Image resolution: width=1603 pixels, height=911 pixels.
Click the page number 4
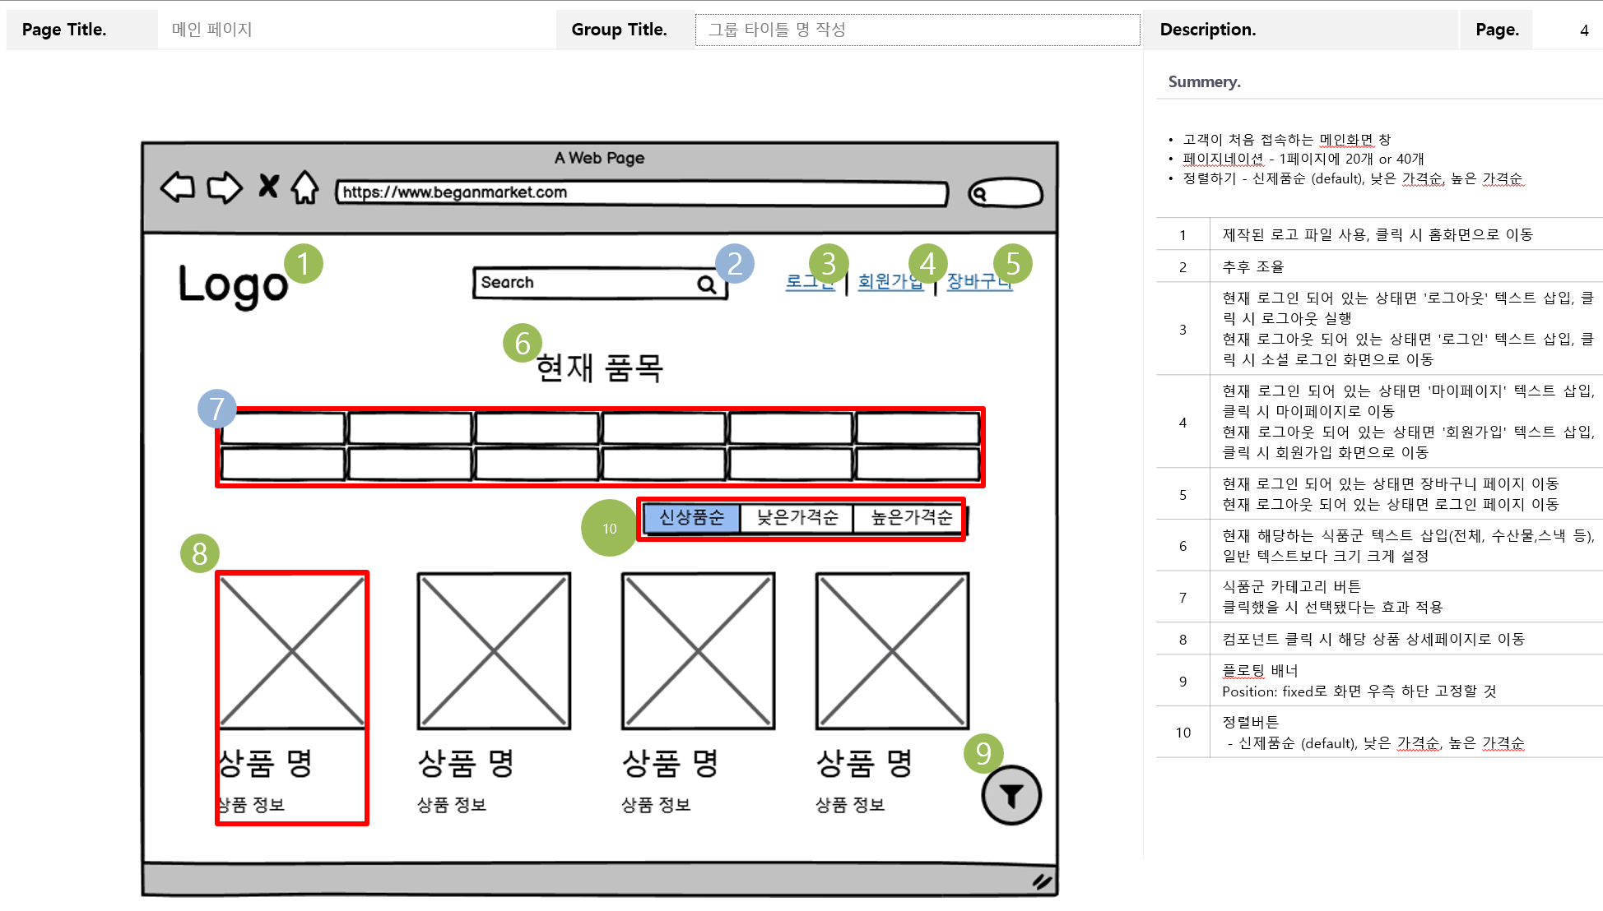(1584, 30)
